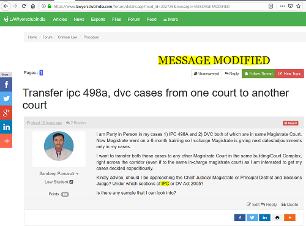Open more share options in left sidebar
Screen dimensions: 306x226
6,141
